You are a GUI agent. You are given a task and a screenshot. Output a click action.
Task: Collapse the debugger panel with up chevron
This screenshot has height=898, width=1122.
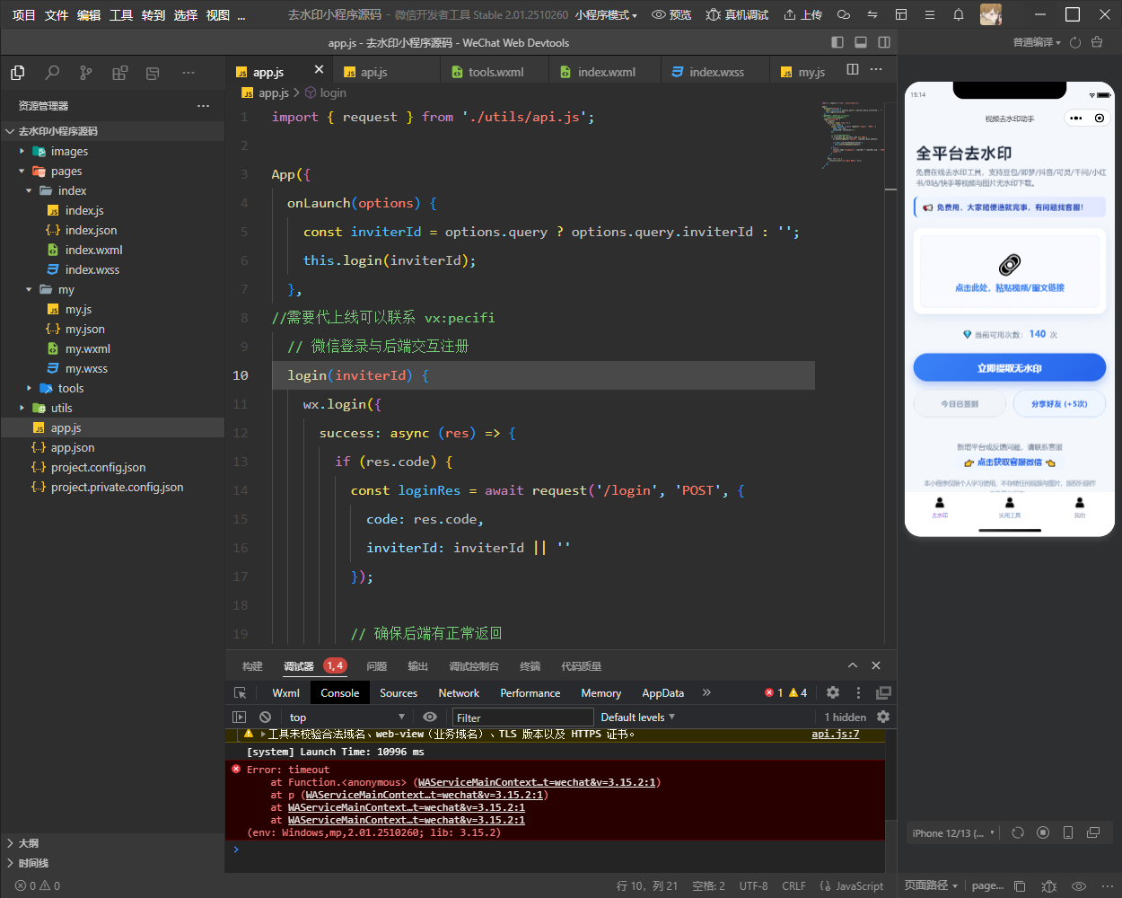tap(853, 665)
